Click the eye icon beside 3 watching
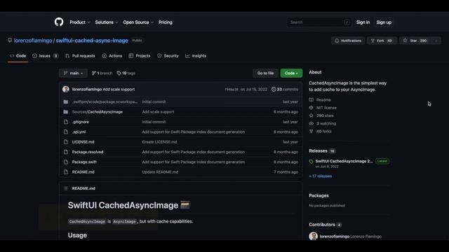 pyautogui.click(x=311, y=123)
